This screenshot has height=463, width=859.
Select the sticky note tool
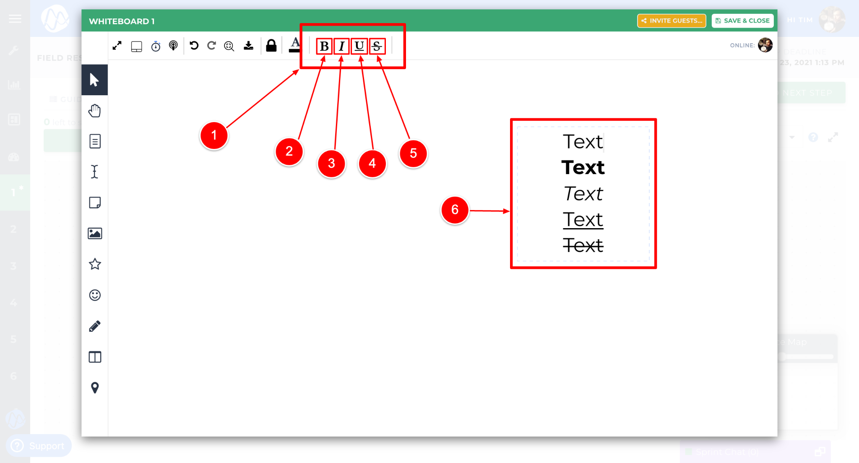point(95,203)
